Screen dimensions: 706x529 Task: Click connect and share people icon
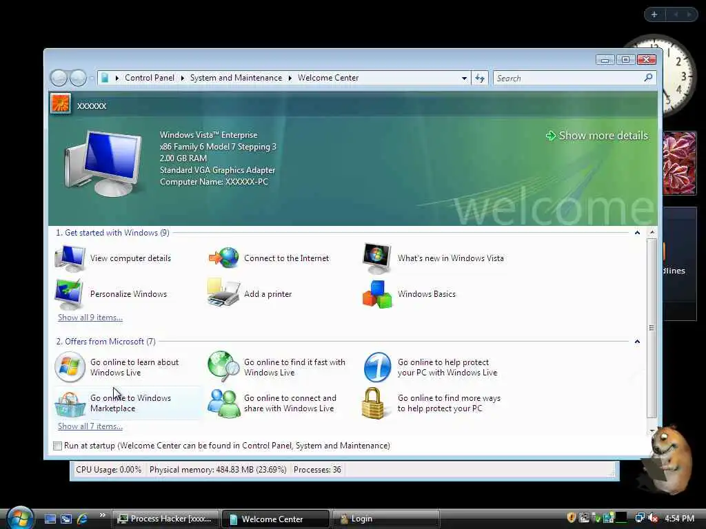pyautogui.click(x=224, y=403)
